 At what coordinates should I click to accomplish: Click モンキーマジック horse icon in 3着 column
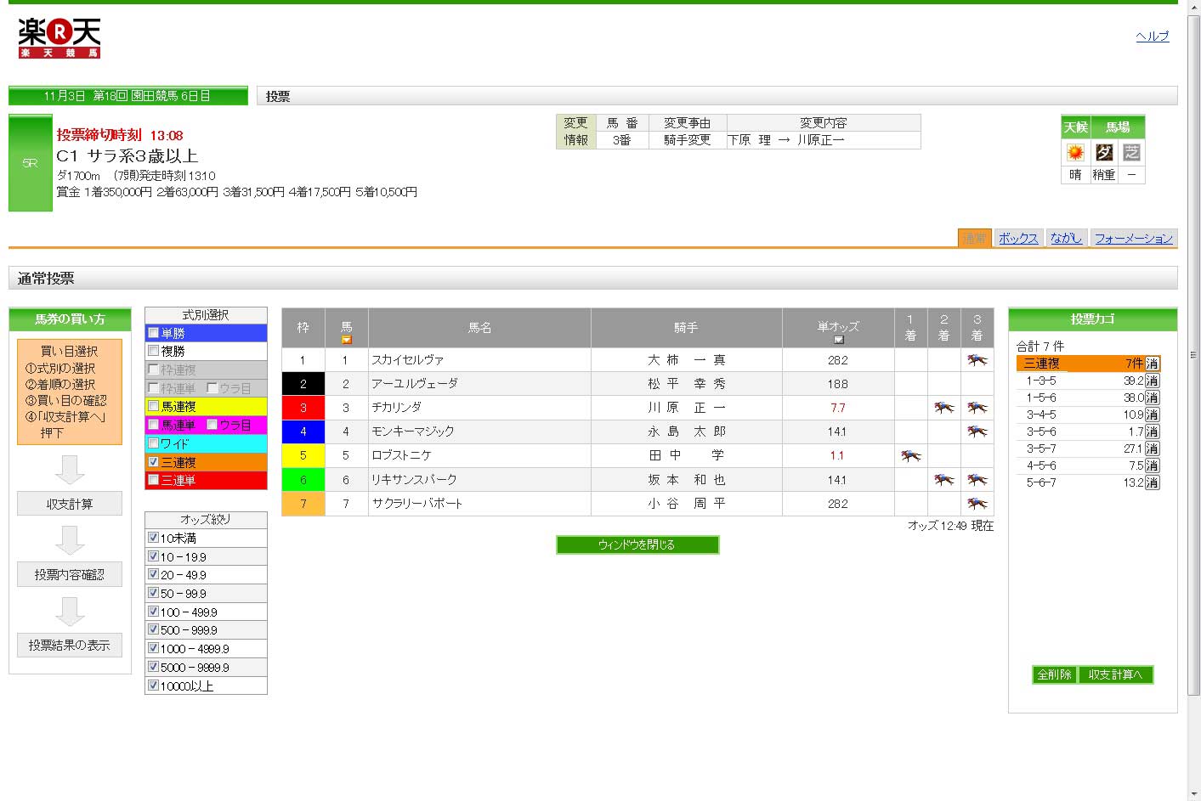click(x=977, y=432)
